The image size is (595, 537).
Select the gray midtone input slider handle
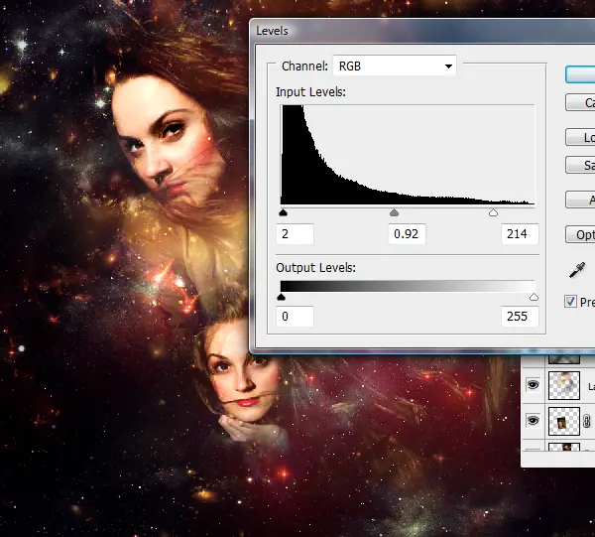pos(394,212)
